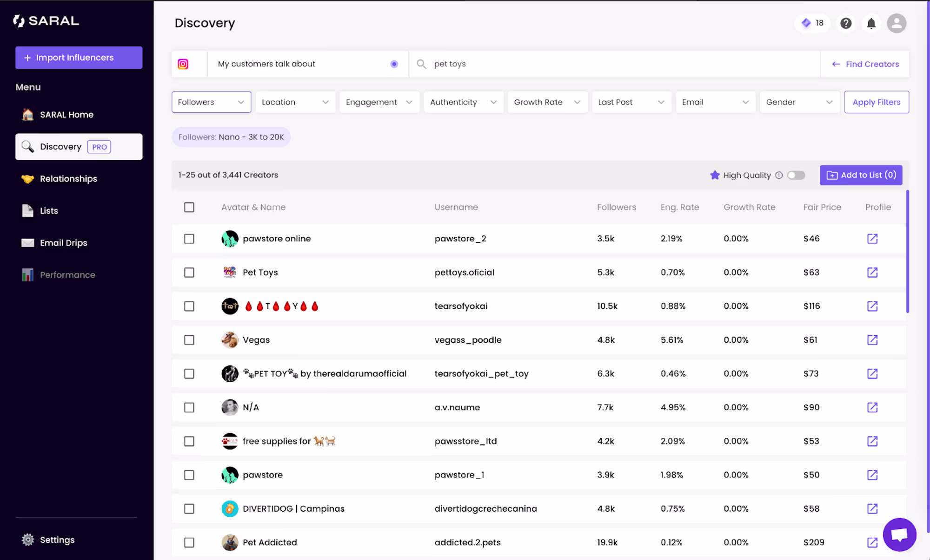Screen dimensions: 930x560
Task: Open the Engagement filter dropdown
Action: 379,102
